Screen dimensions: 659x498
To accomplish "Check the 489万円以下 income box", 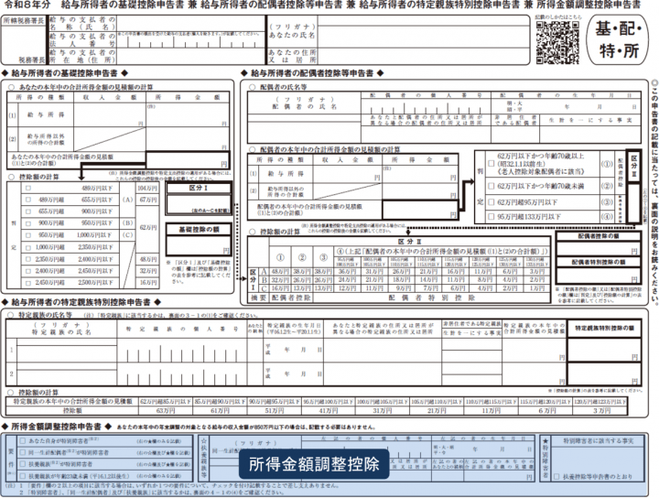I will tap(28, 188).
